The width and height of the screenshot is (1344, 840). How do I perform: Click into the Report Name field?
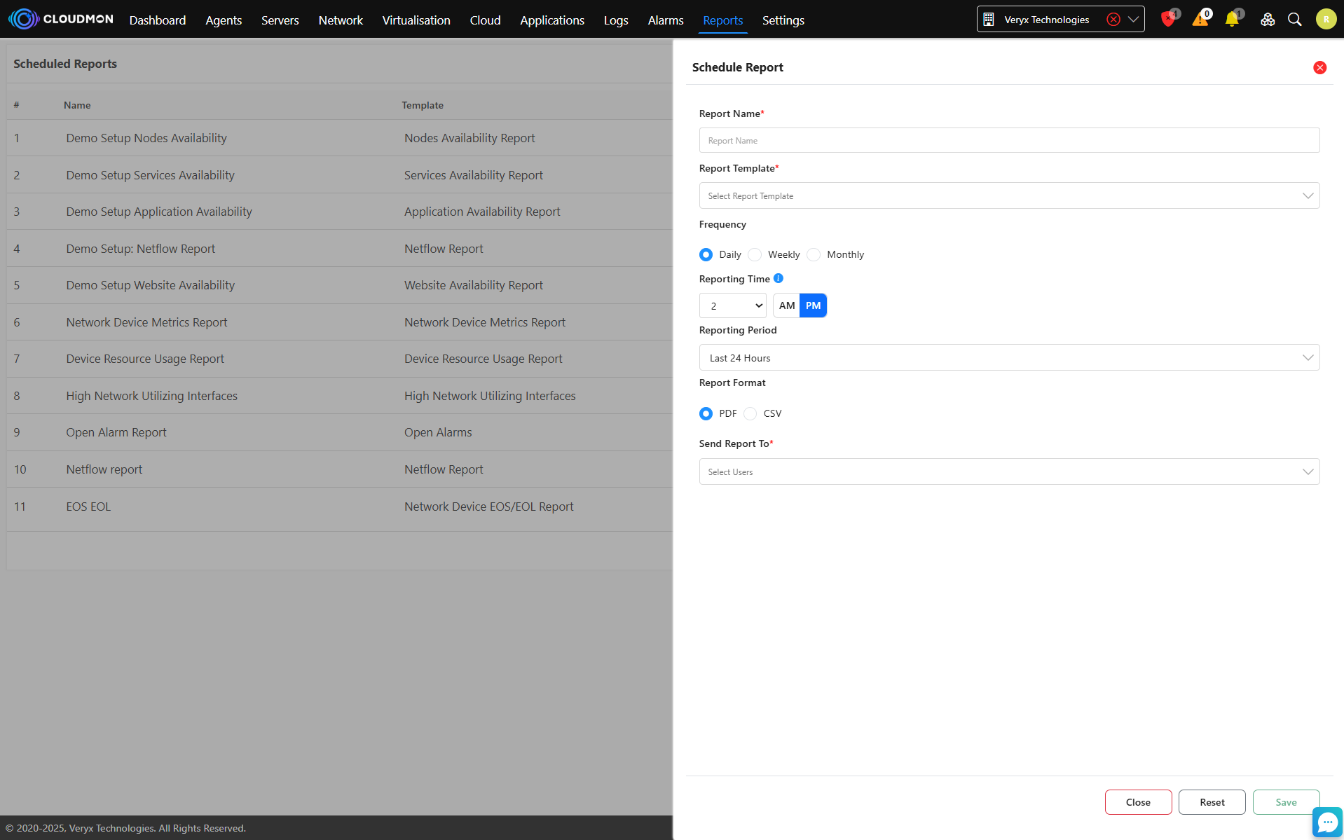click(x=1009, y=141)
